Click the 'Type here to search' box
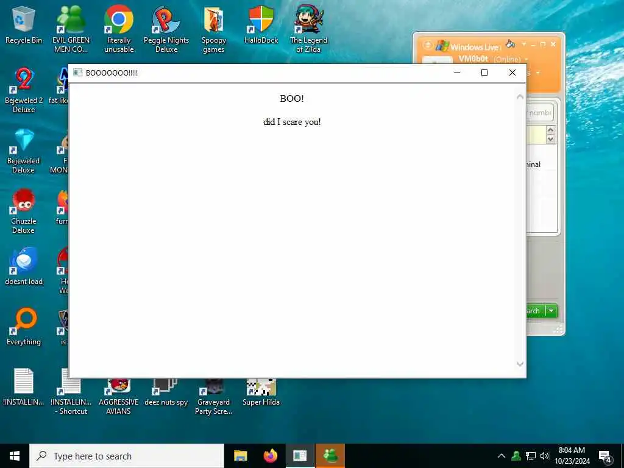Screen dimensions: 624x468 pyautogui.click(x=127, y=456)
